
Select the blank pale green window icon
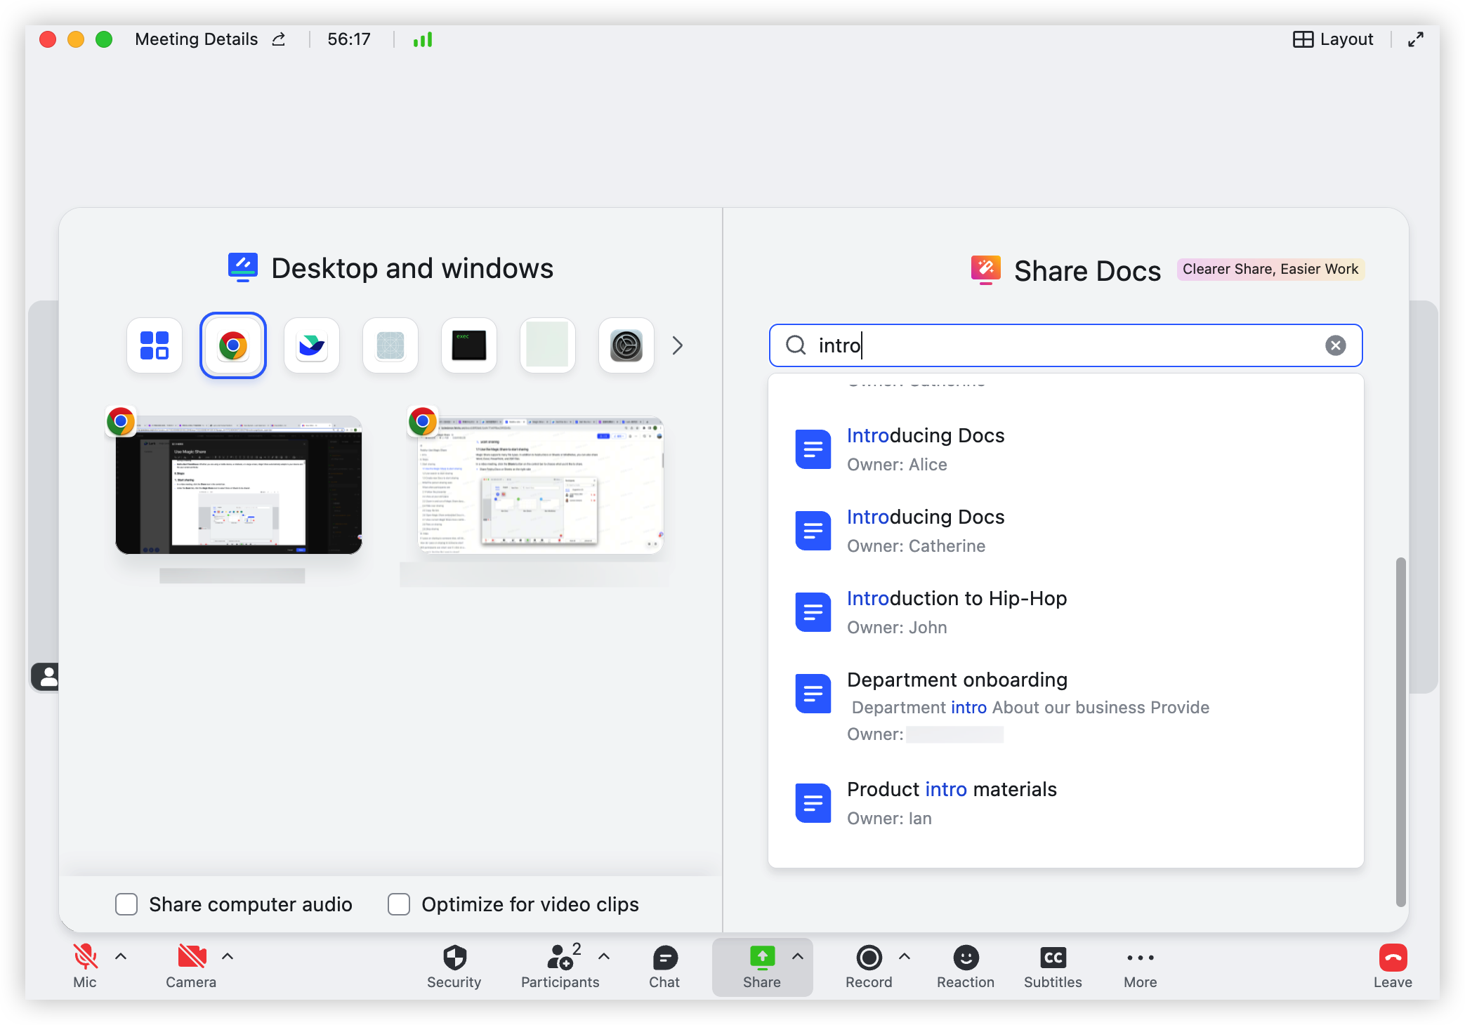(548, 345)
